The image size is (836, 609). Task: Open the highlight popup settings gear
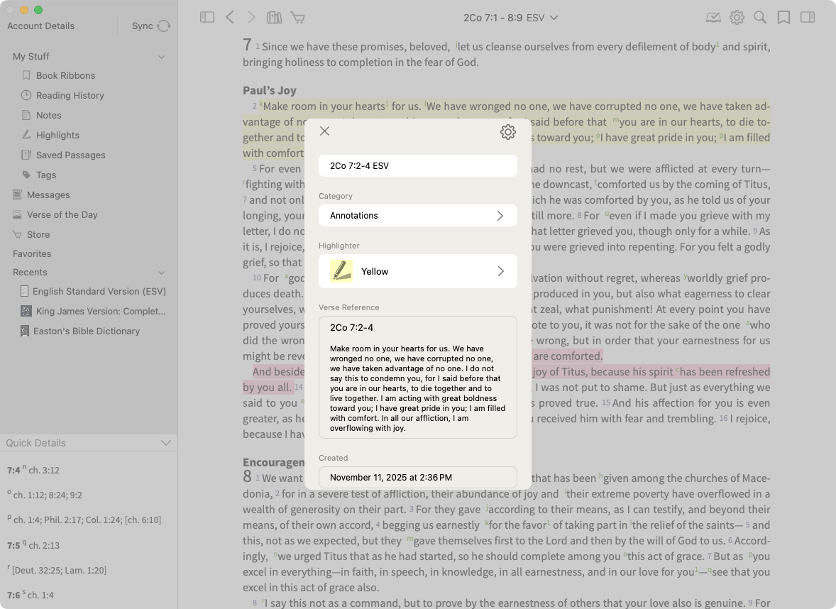tap(507, 131)
